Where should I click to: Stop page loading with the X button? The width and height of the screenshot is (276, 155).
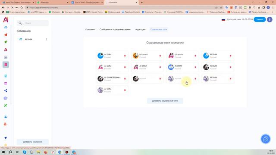coord(13,8)
